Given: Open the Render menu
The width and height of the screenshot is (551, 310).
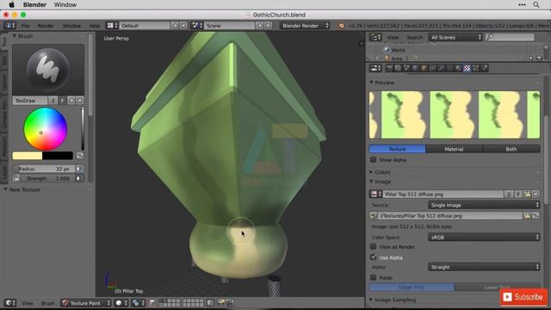Looking at the screenshot, I should pos(46,26).
